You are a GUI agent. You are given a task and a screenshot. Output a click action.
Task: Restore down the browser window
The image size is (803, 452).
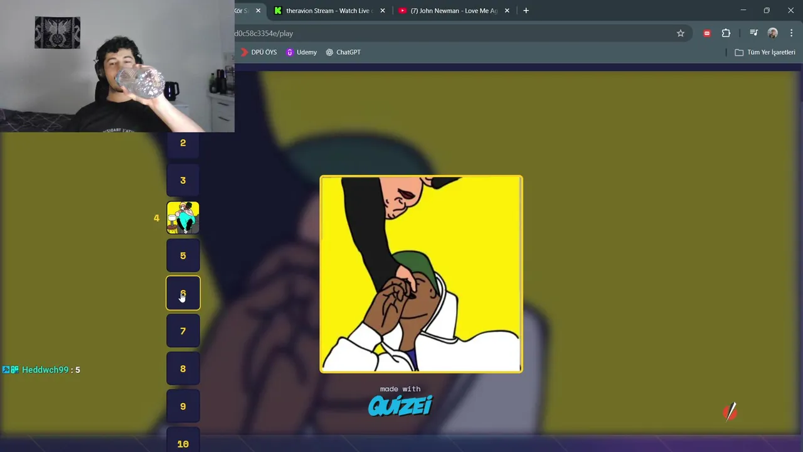pyautogui.click(x=767, y=11)
